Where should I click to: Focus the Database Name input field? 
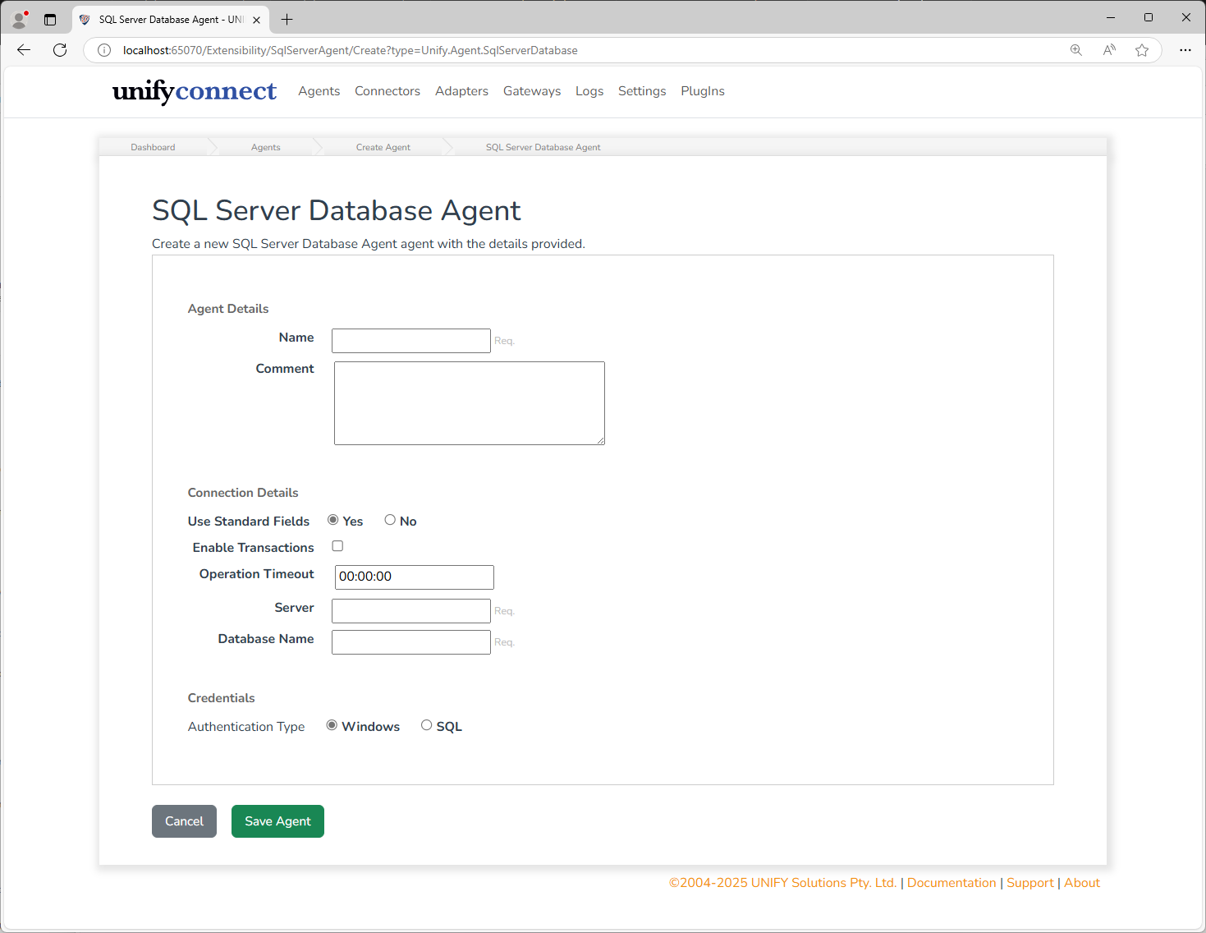(411, 642)
